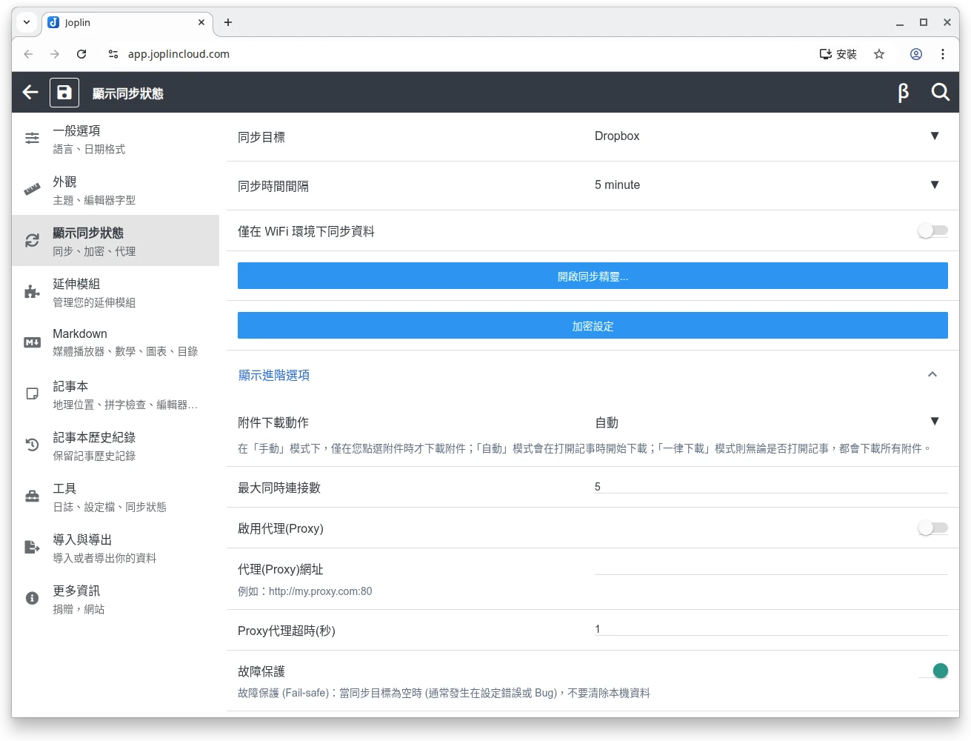Screen dimensions: 971x741
Task: Open the 同步時間間隔 dropdown
Action: pyautogui.click(x=767, y=185)
